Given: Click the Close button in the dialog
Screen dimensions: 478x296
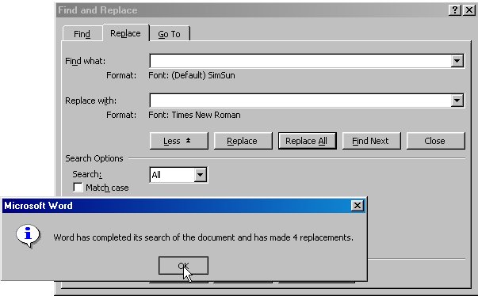Looking at the screenshot, I should (x=436, y=141).
